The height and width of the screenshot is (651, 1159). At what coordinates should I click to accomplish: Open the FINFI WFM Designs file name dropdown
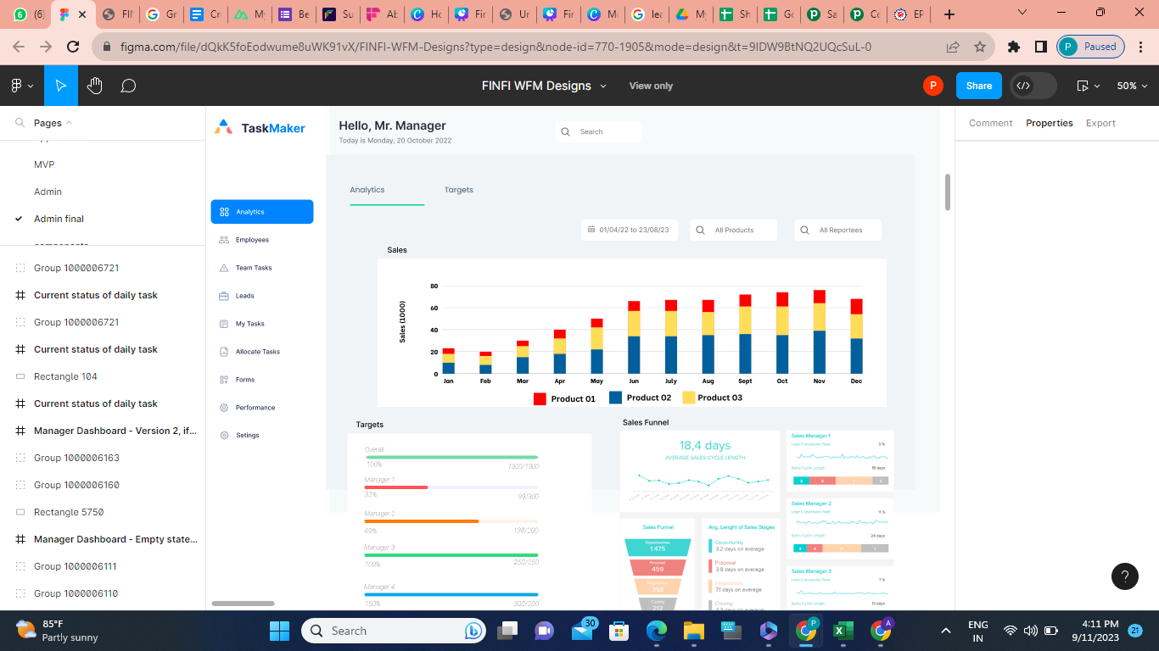[x=603, y=85]
